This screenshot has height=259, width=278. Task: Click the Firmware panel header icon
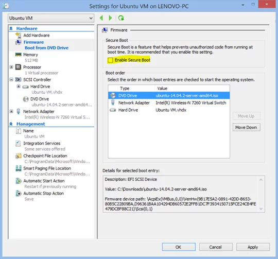[x=105, y=30]
